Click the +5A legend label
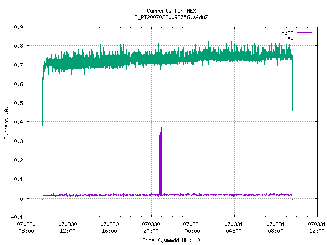The height and width of the screenshot is (245, 327). pos(289,39)
